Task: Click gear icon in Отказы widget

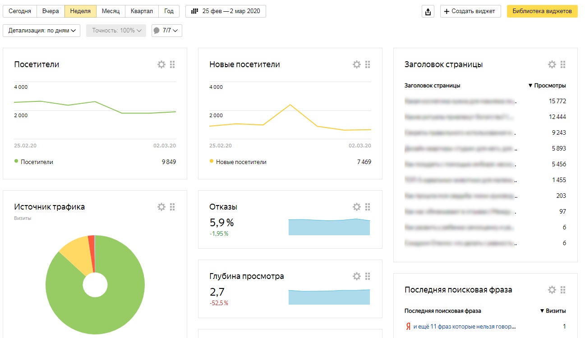Action: pos(357,207)
